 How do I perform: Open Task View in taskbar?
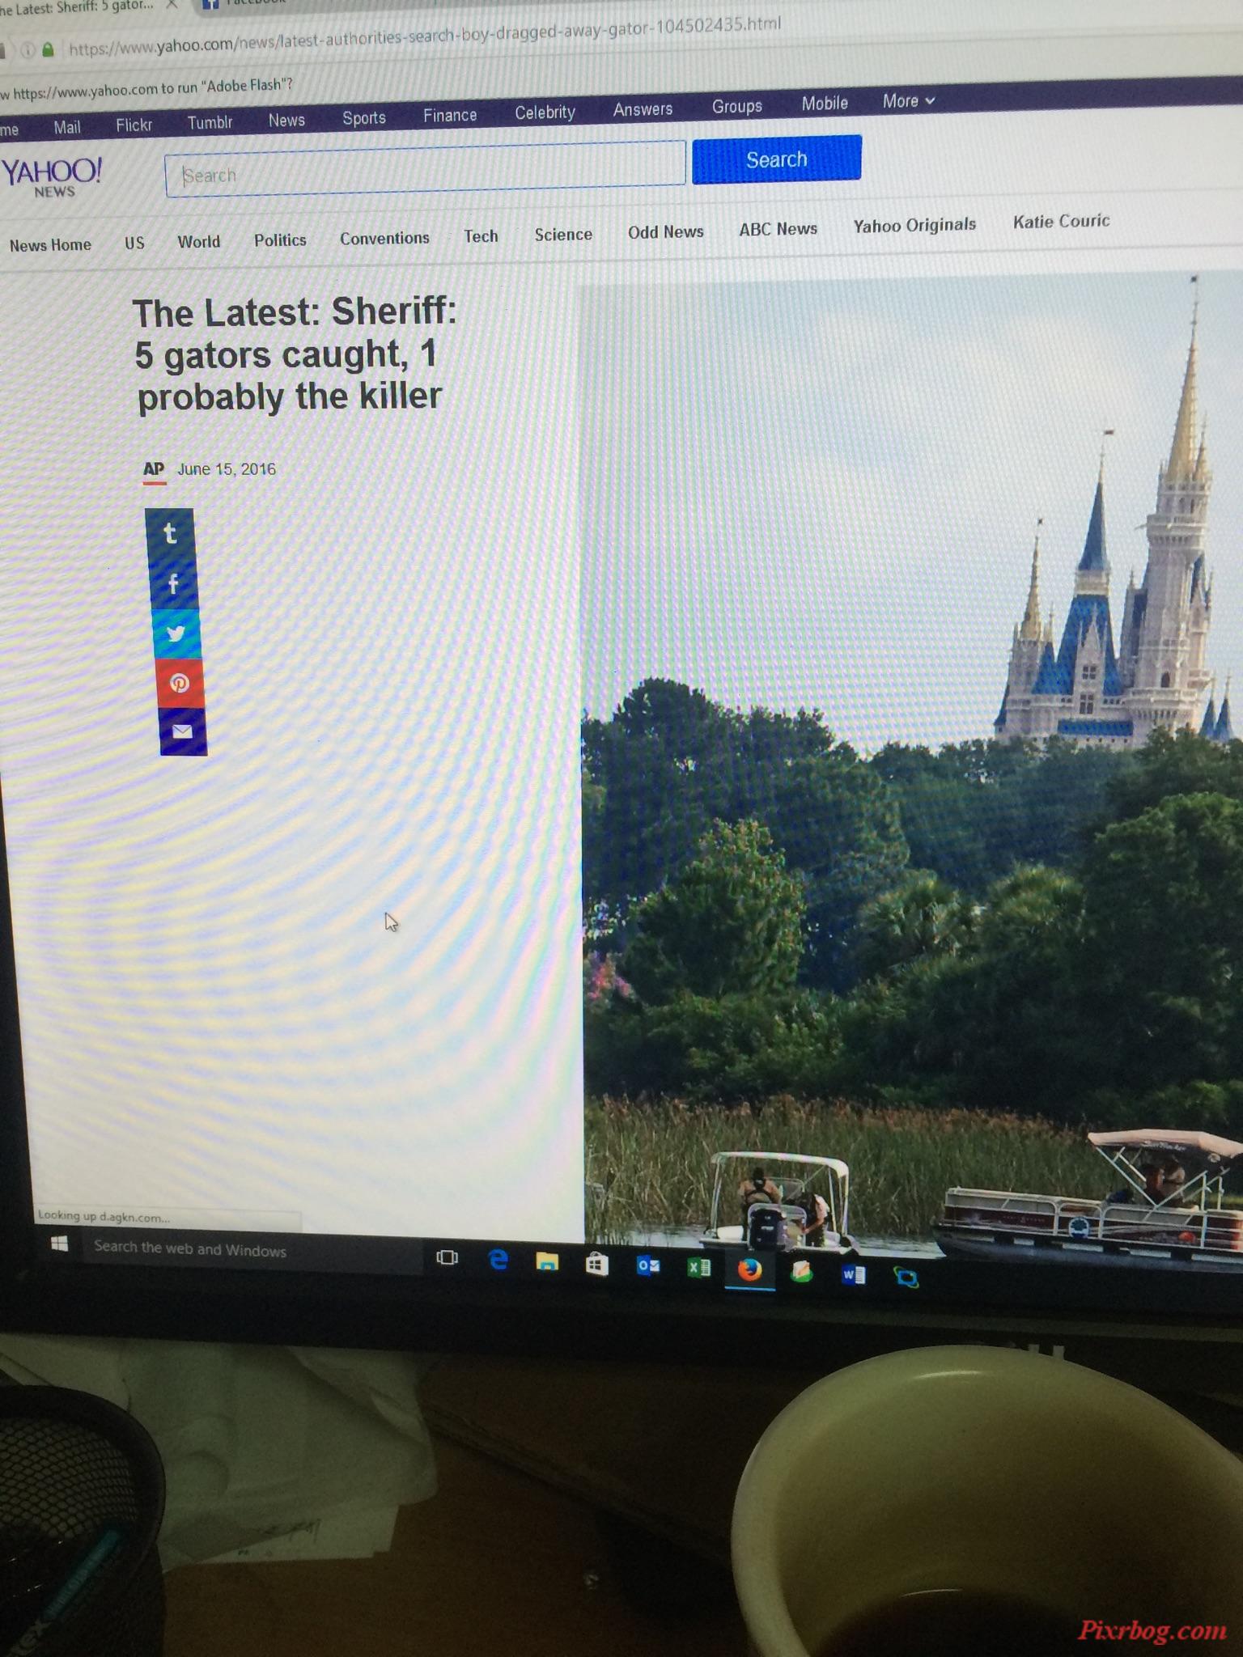447,1257
